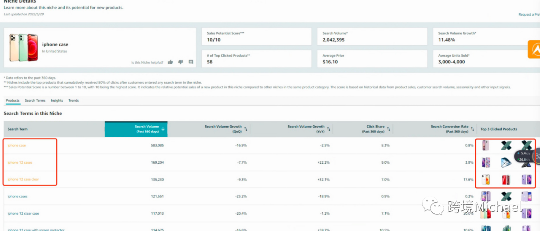Click the Average Units Sold 3,000-4,000 card

486,59
